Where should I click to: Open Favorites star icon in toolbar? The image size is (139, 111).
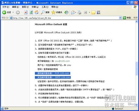(53, 12)
